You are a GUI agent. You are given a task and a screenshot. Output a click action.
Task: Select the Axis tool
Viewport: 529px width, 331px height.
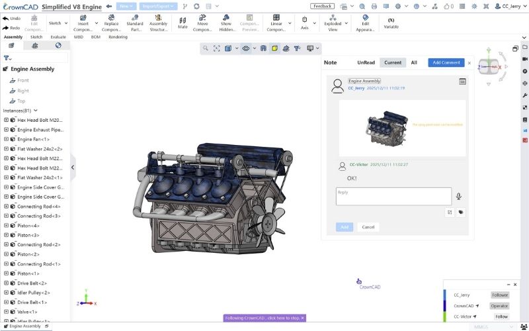coord(304,23)
